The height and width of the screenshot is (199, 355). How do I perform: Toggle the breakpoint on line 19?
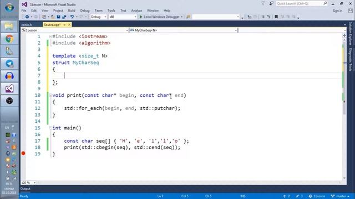tap(23, 154)
